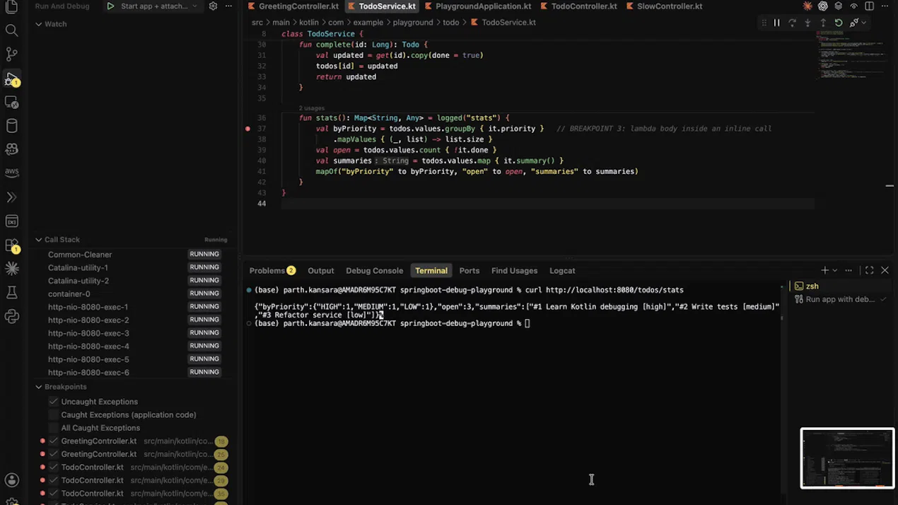Split the editor to the right
The width and height of the screenshot is (898, 505).
[869, 6]
